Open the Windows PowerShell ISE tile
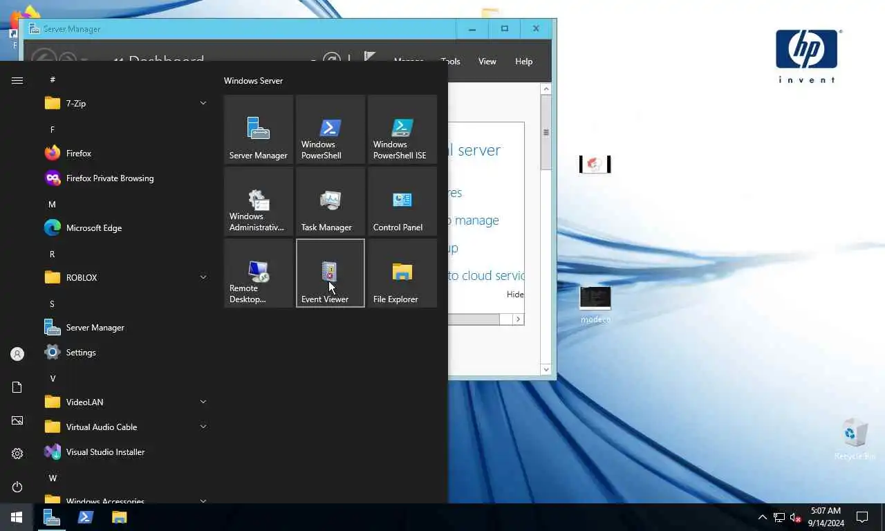Viewport: 885px width, 531px height. (x=402, y=129)
